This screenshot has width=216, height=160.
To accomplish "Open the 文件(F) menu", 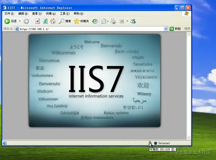I will coord(9,14).
